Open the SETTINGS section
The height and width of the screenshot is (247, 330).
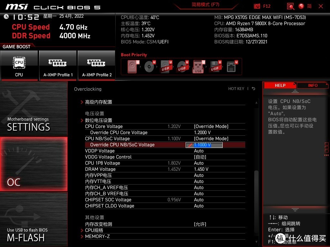coord(34,109)
